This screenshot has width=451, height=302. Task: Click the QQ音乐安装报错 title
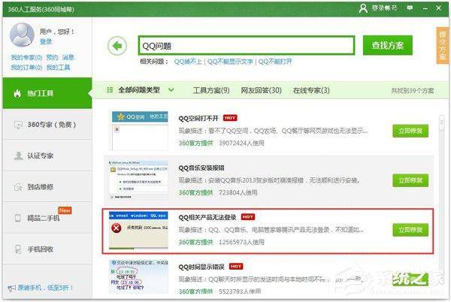point(201,168)
